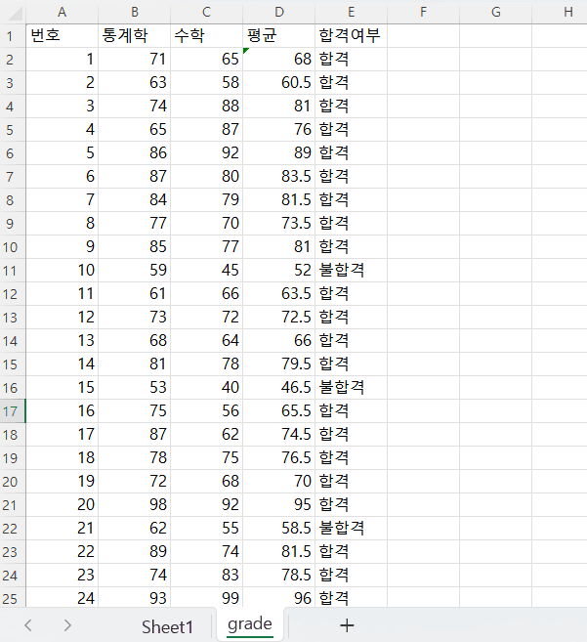Switch to the Sheet1 tab
The width and height of the screenshot is (587, 642).
[167, 625]
